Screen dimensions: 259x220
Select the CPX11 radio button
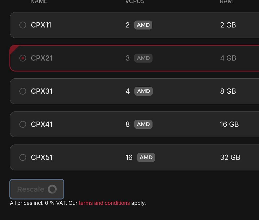(x=23, y=25)
